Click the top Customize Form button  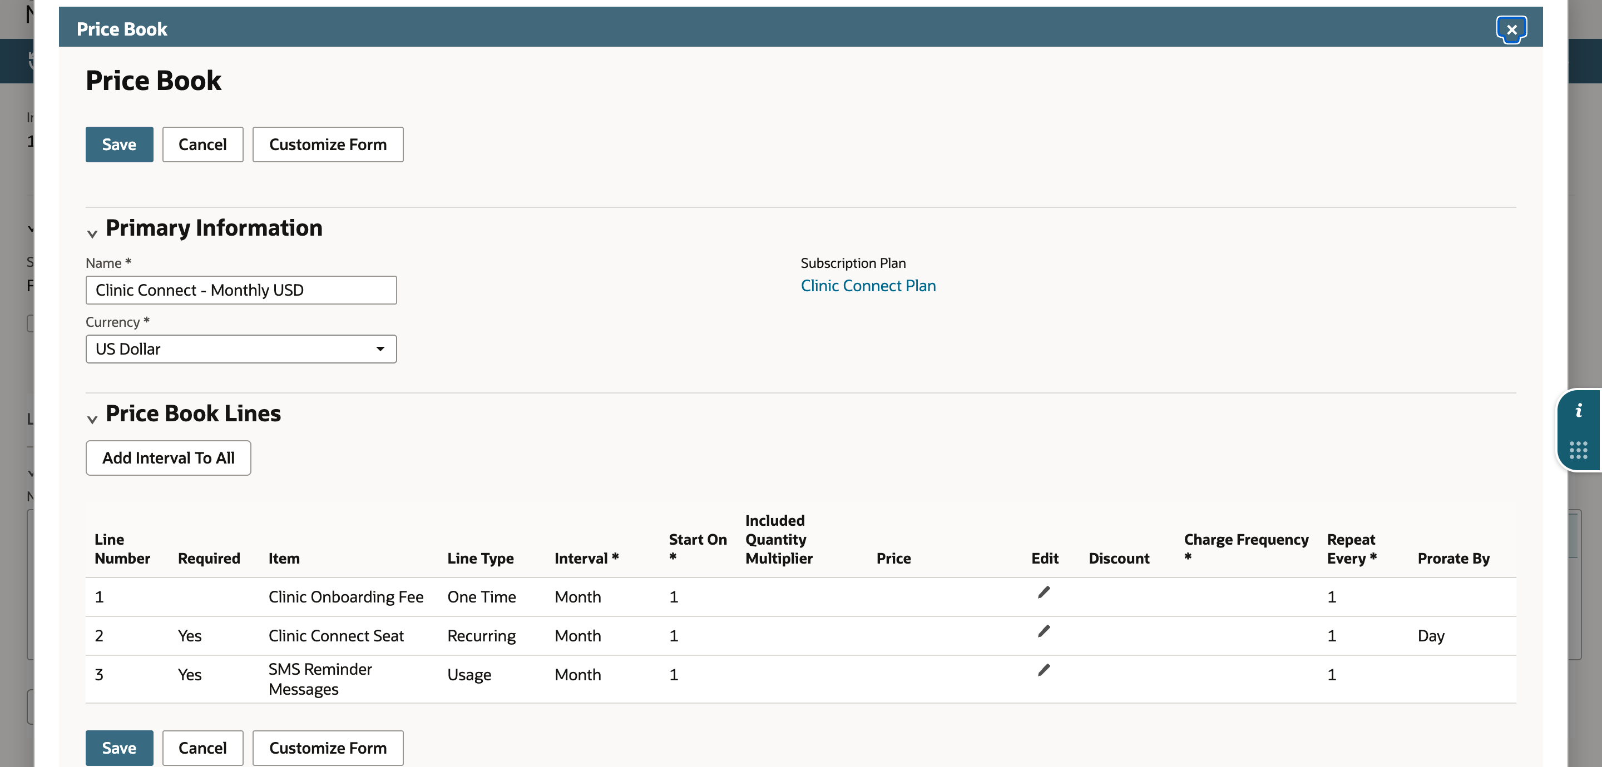coord(328,145)
